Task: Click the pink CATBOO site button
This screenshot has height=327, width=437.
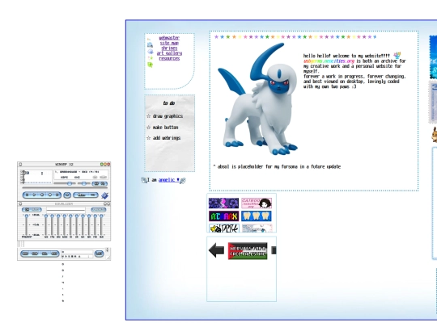Action: pos(257,203)
